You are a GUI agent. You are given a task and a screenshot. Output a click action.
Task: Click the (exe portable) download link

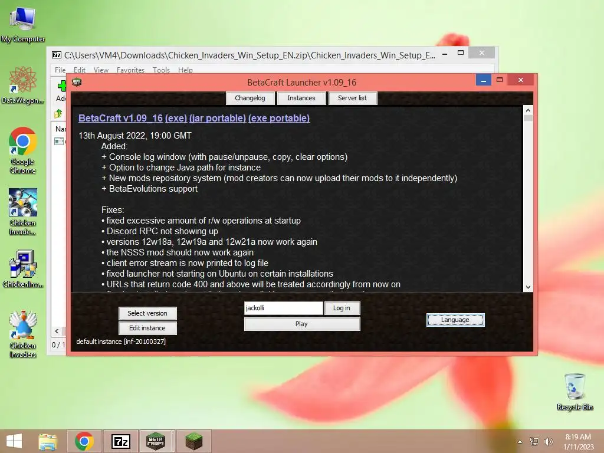tap(279, 118)
